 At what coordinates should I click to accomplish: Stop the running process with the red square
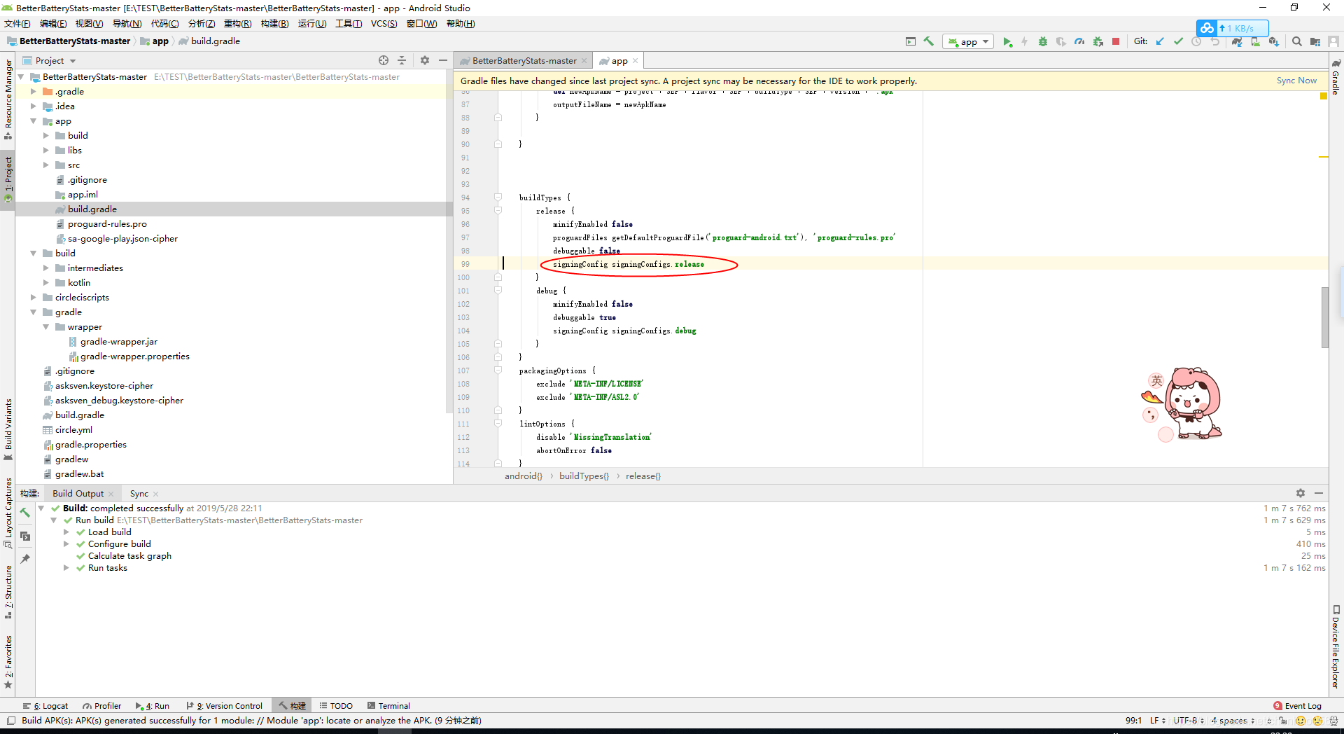pyautogui.click(x=1116, y=41)
